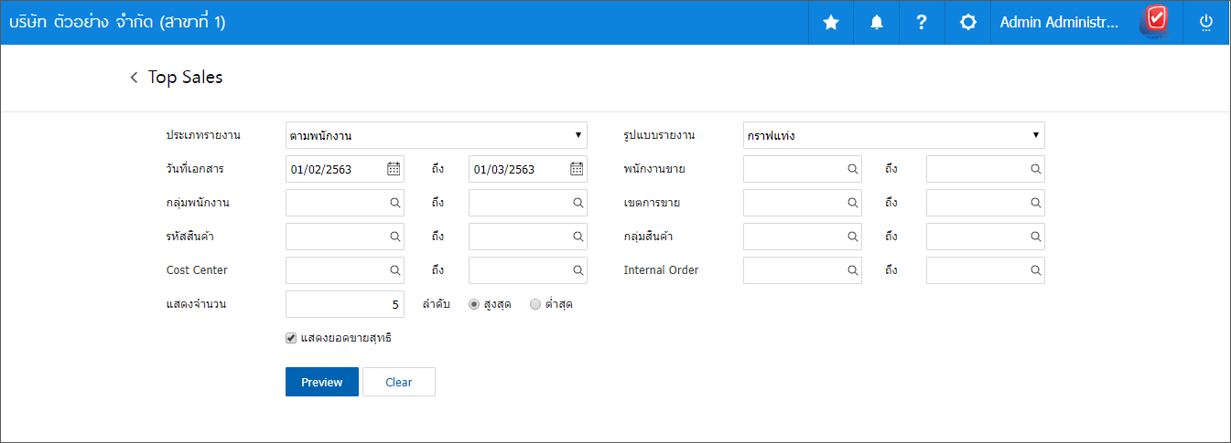Select สูงสุด radio button
The height and width of the screenshot is (443, 1231).
(474, 304)
